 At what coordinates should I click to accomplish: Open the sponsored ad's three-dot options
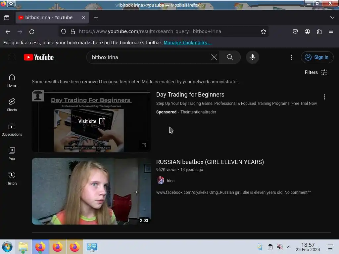(324, 97)
